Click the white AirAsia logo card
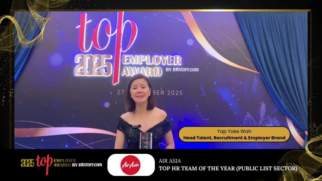 [x=131, y=165]
